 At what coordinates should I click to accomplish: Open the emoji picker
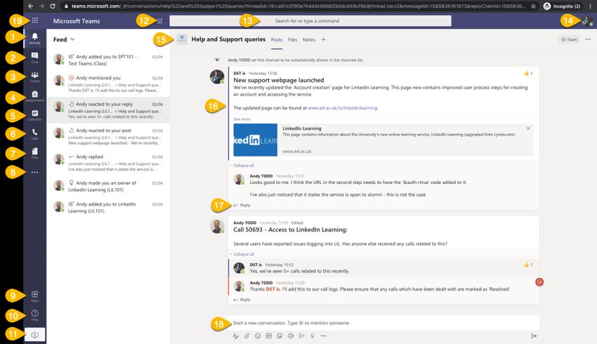[x=258, y=336]
